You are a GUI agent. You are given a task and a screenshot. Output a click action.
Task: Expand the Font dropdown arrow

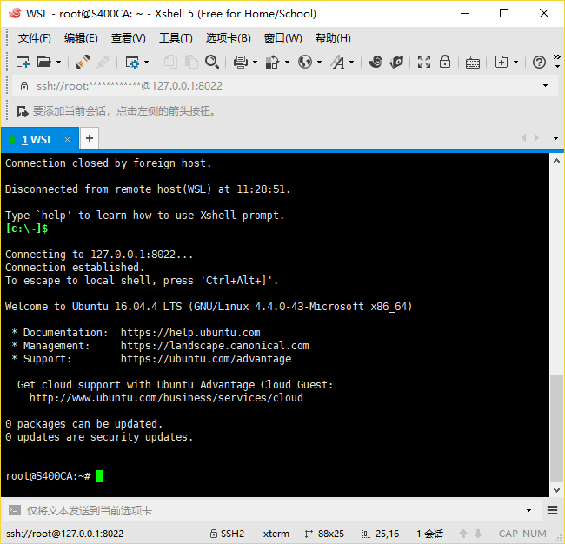pos(352,63)
